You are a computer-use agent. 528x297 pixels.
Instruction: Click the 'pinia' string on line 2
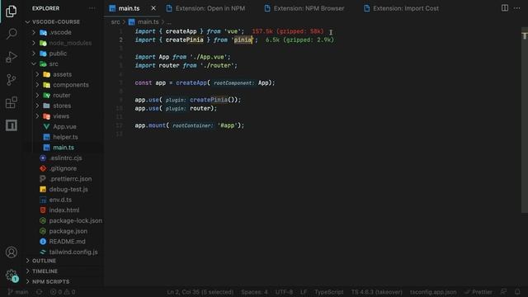click(x=243, y=40)
